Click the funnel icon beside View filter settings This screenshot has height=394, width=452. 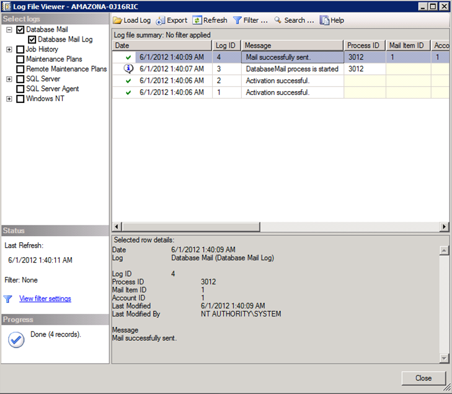8,299
